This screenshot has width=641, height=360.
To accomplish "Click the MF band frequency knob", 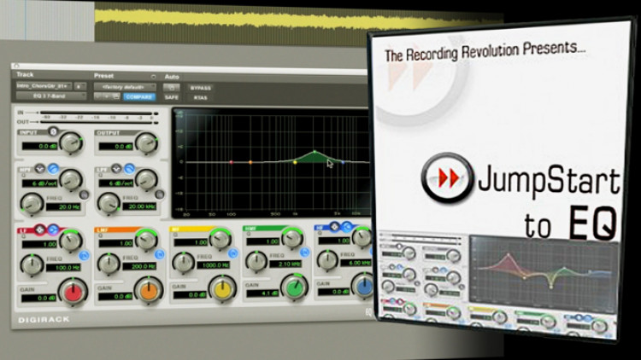I will point(183,262).
